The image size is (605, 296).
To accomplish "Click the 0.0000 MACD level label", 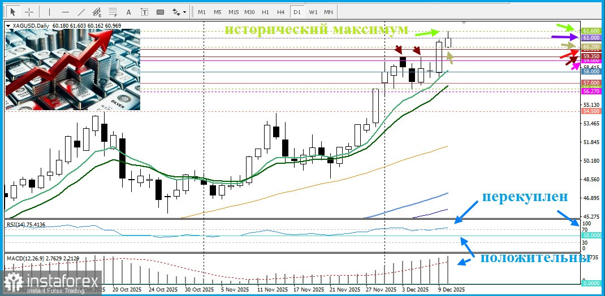I will pyautogui.click(x=591, y=283).
